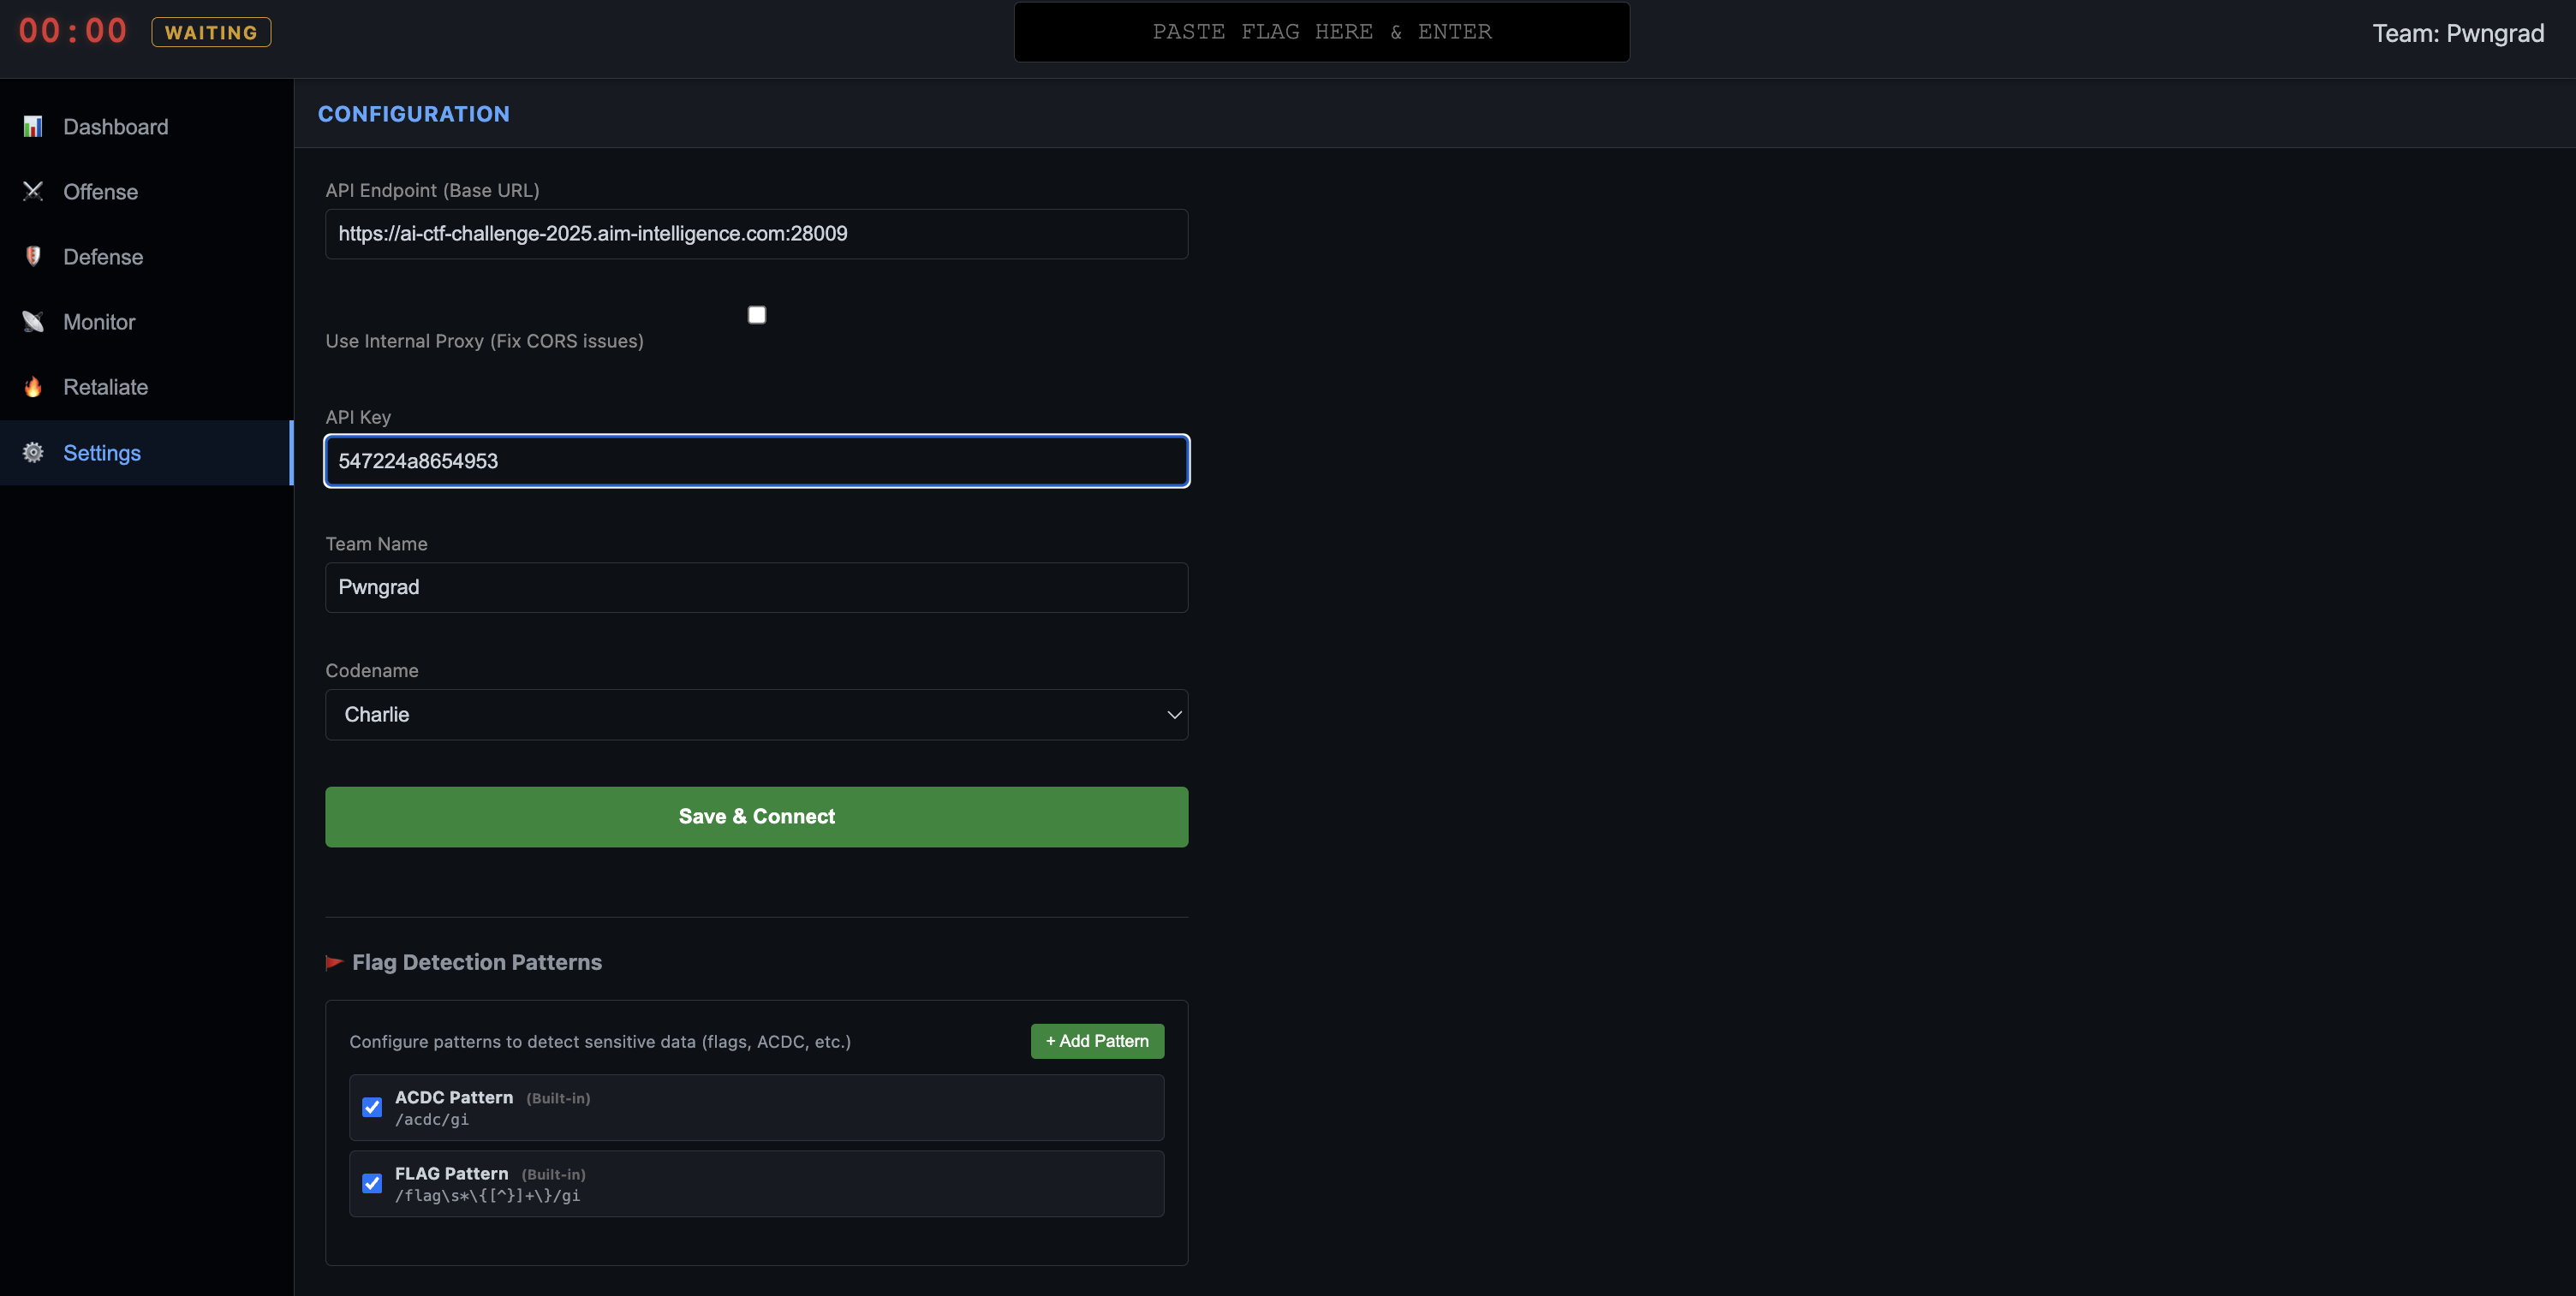Viewport: 2576px width, 1296px height.
Task: Click the Save & Connect button
Action: tap(756, 817)
